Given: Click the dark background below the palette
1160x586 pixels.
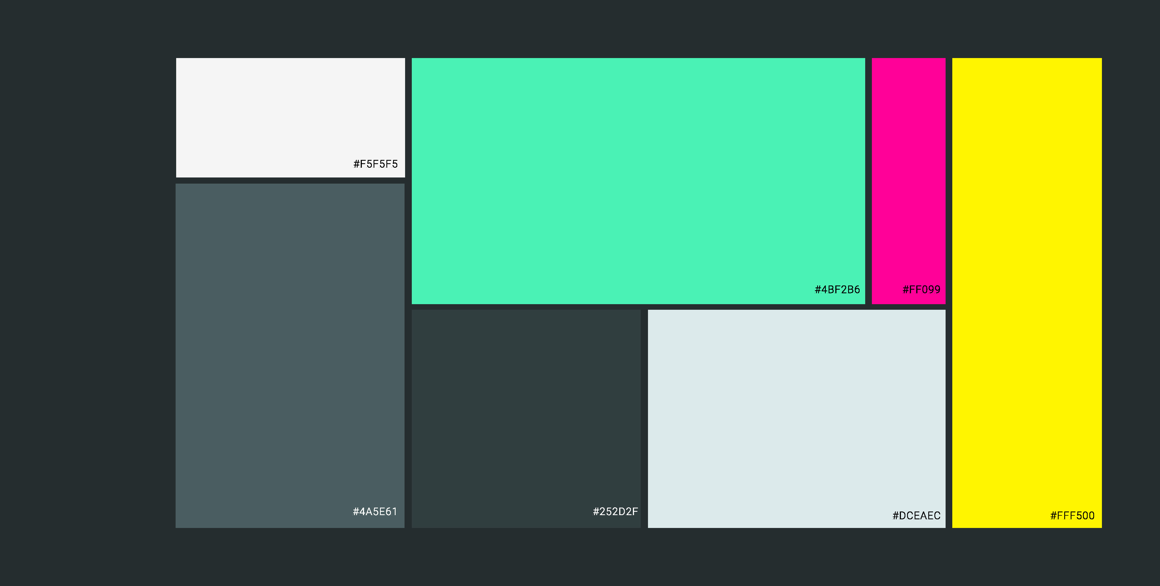Looking at the screenshot, I should (x=580, y=557).
